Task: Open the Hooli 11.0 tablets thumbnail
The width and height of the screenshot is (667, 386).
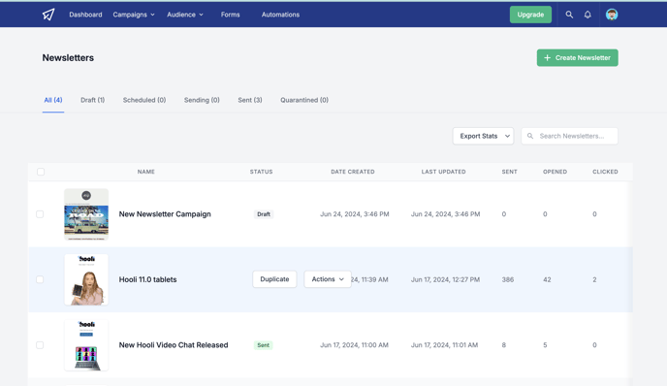Action: pyautogui.click(x=86, y=279)
